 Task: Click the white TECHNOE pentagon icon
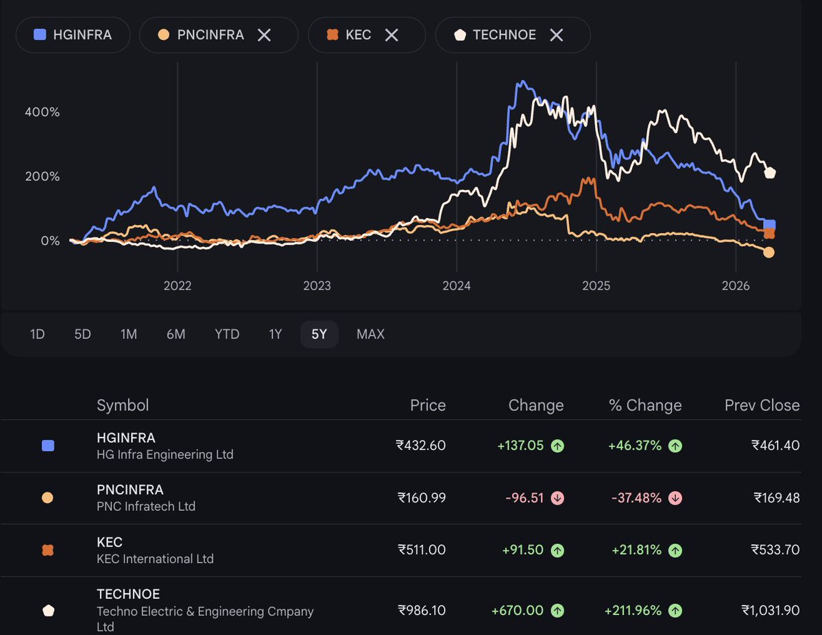[x=460, y=34]
